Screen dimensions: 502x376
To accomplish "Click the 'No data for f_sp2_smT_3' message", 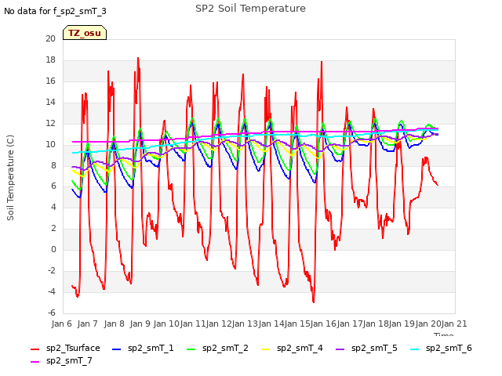I will pos(55,11).
